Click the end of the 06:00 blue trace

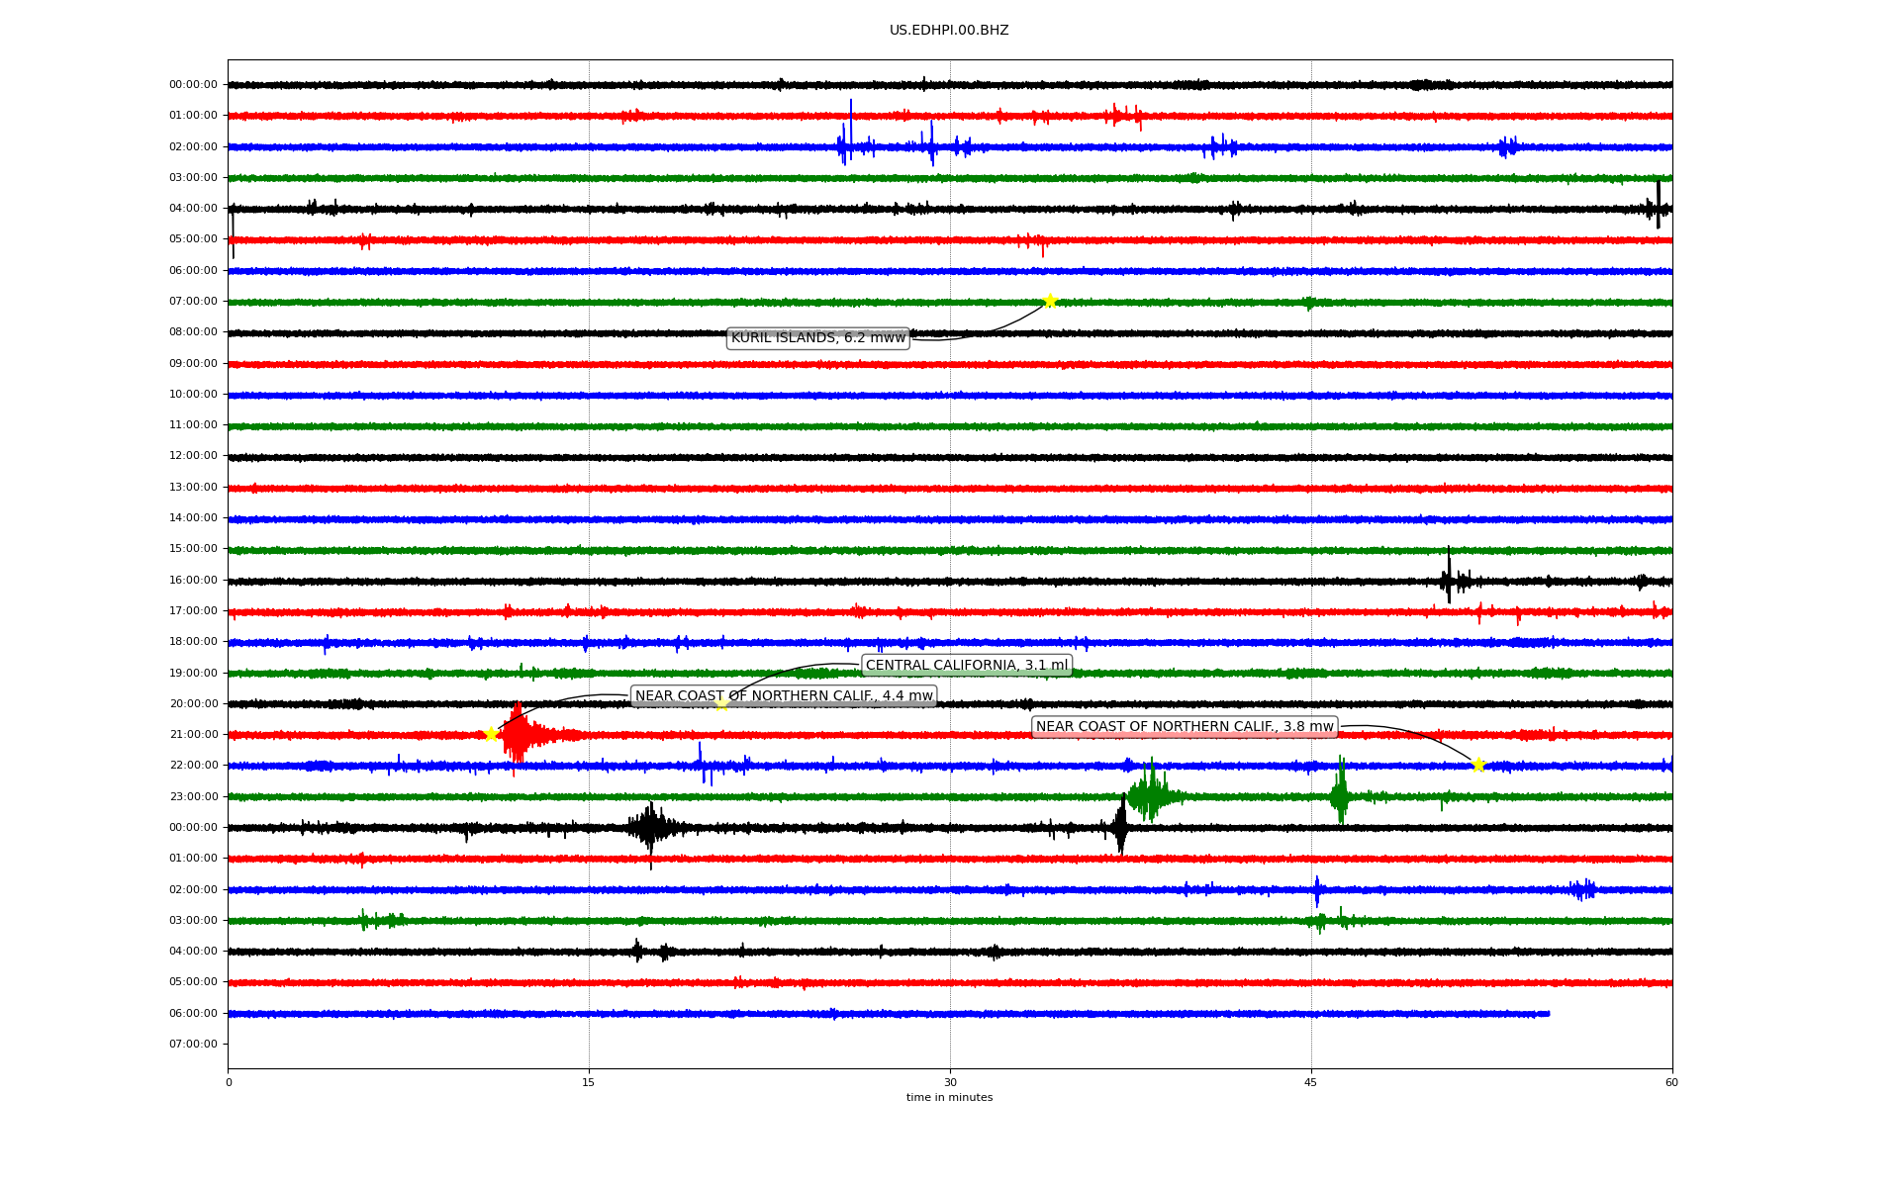(1547, 1013)
